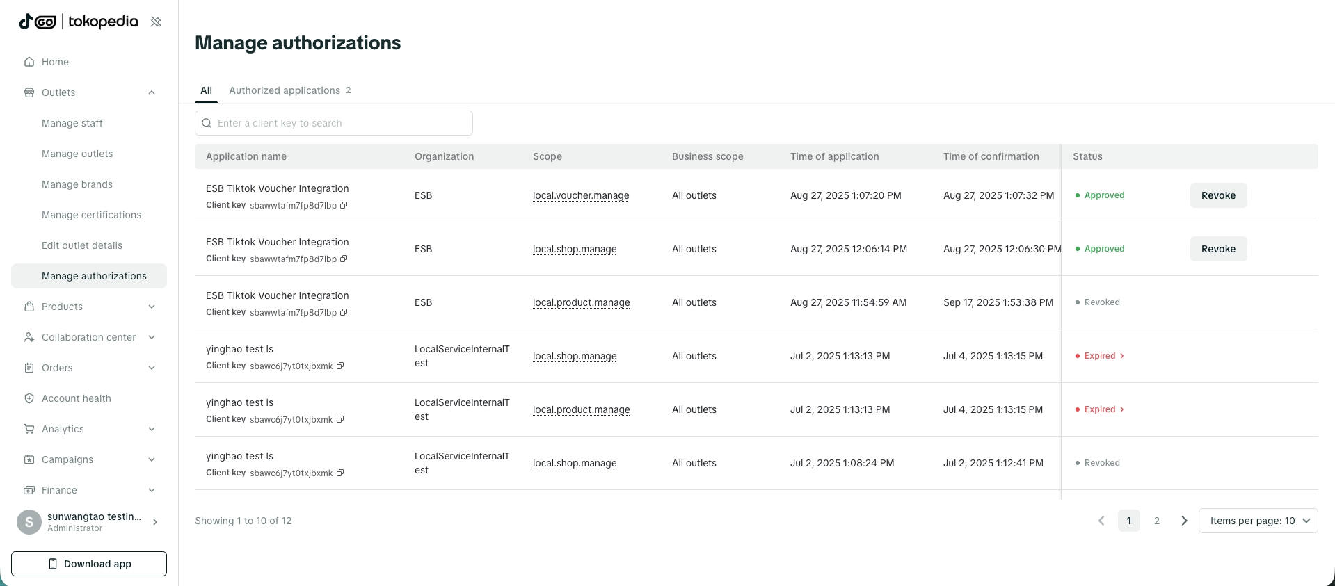The image size is (1335, 586).
Task: Click the Download app button
Action: coord(89,564)
